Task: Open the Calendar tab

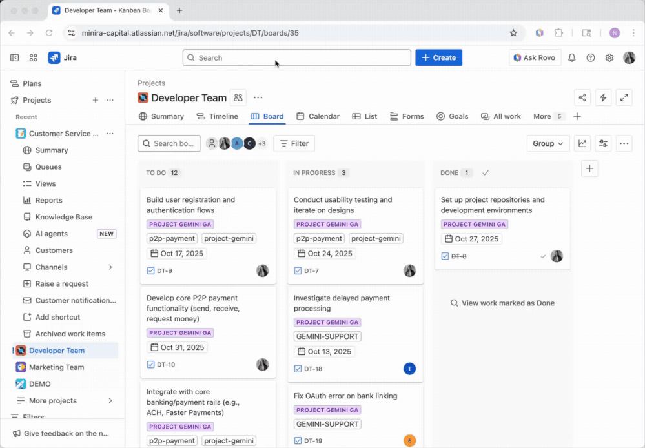Action: point(318,116)
